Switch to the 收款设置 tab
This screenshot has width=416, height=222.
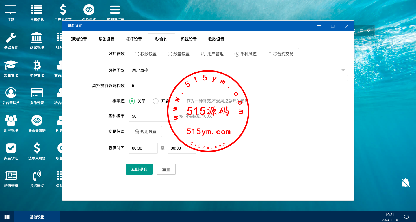216,39
